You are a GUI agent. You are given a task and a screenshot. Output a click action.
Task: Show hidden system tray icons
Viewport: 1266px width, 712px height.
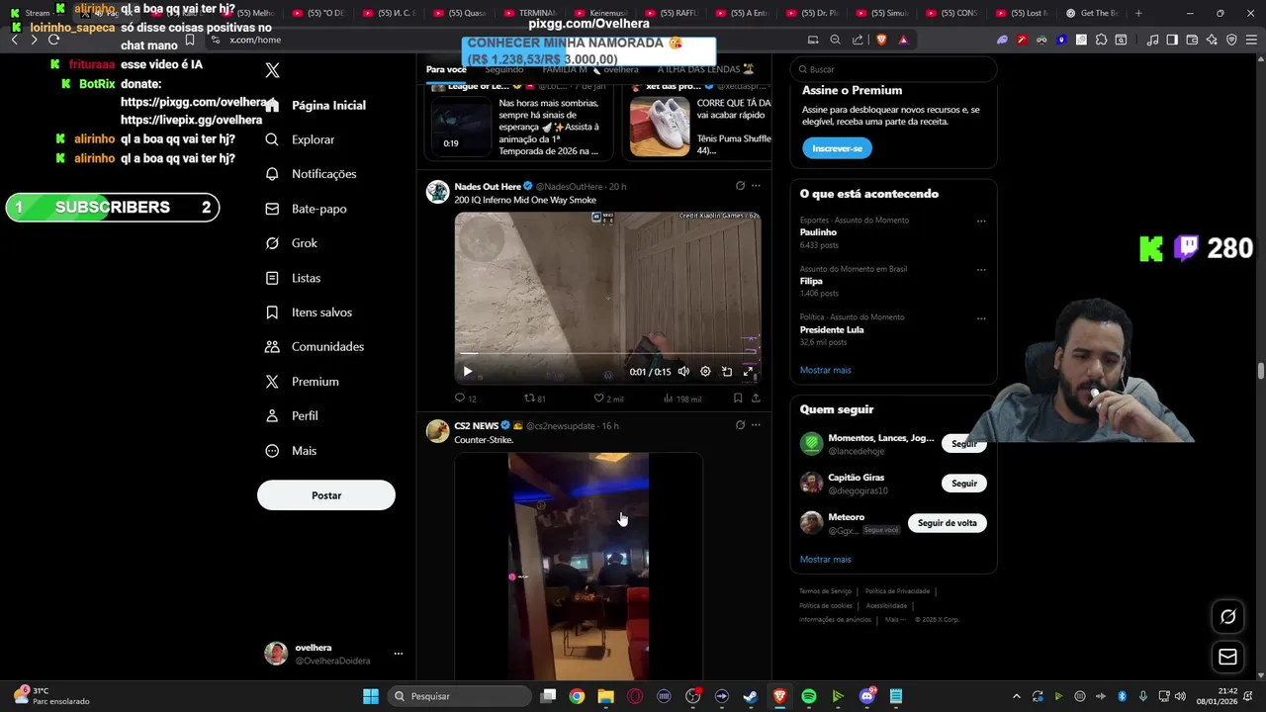(x=1016, y=696)
